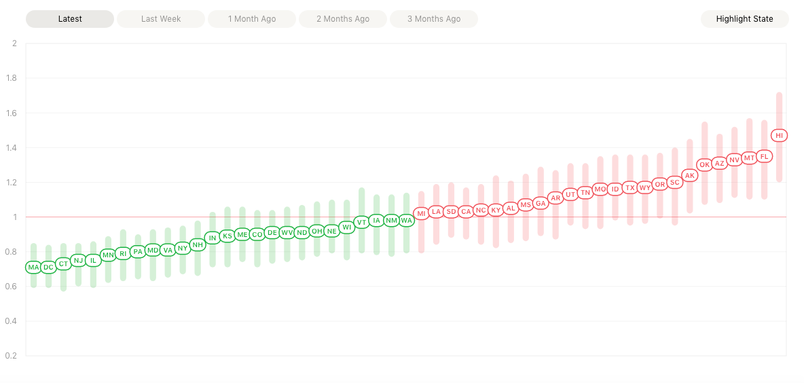
Task: Select the MA state marker
Action: coord(33,268)
